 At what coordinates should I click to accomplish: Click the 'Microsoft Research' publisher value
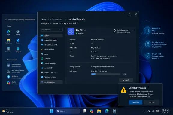coord(97,40)
